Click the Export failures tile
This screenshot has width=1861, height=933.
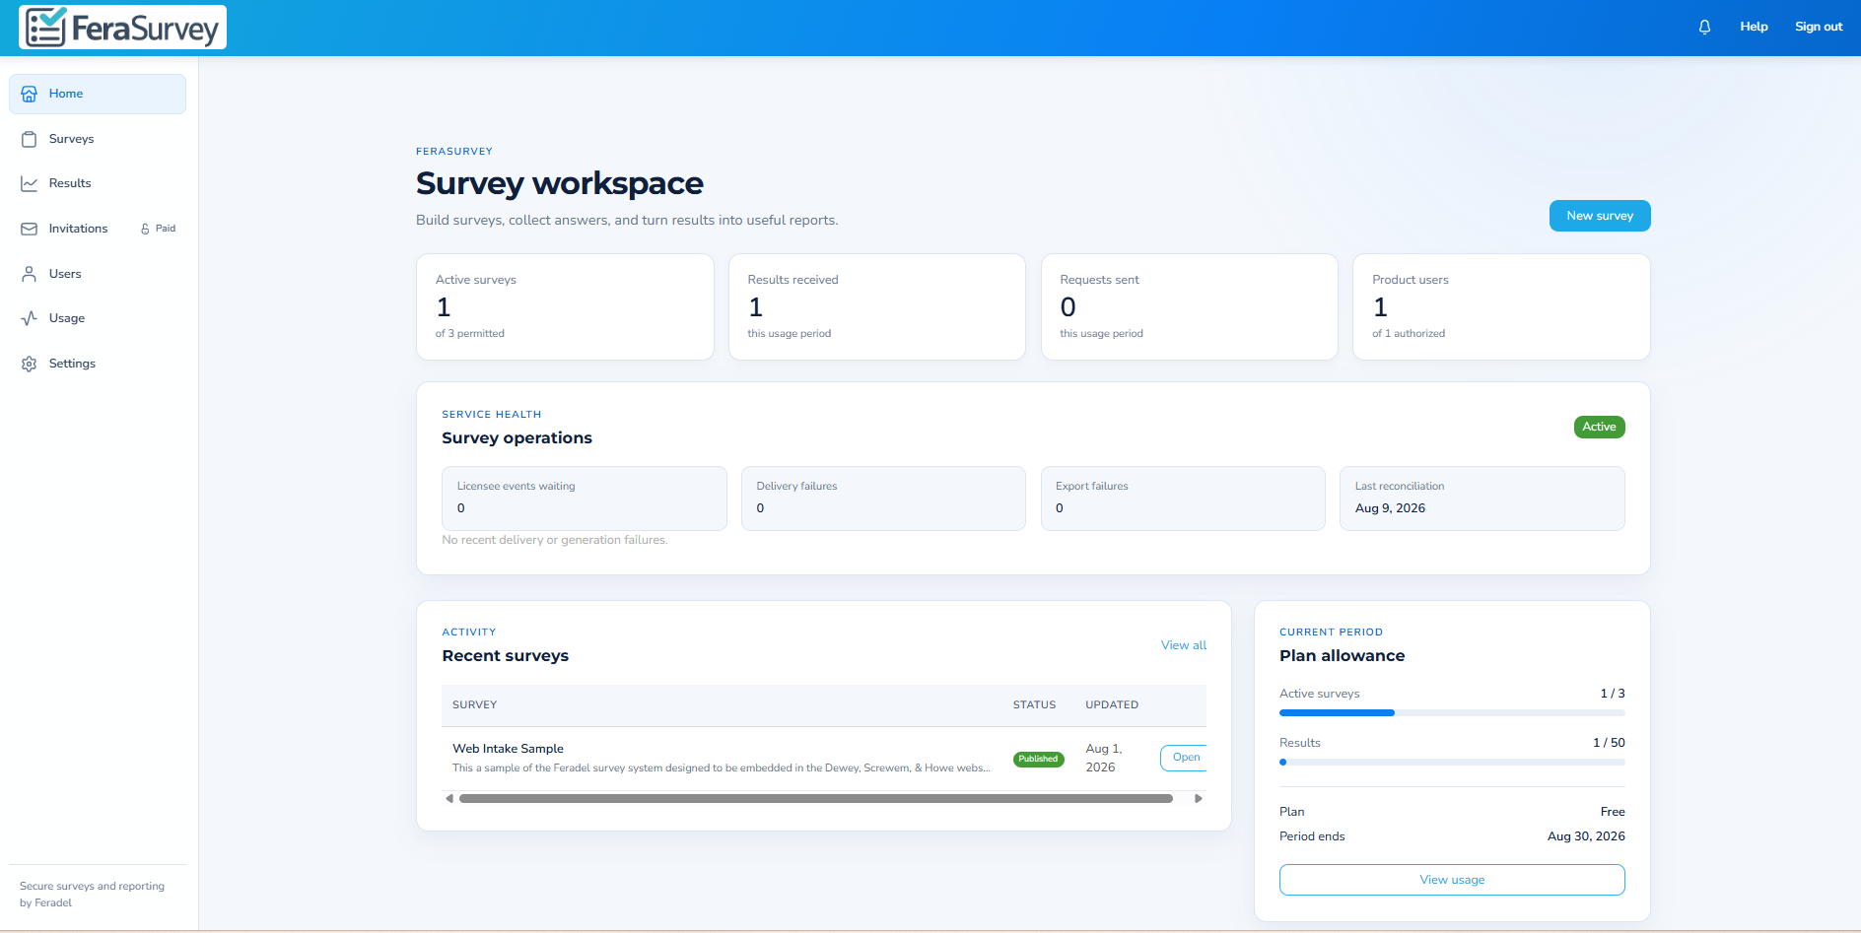(1183, 499)
